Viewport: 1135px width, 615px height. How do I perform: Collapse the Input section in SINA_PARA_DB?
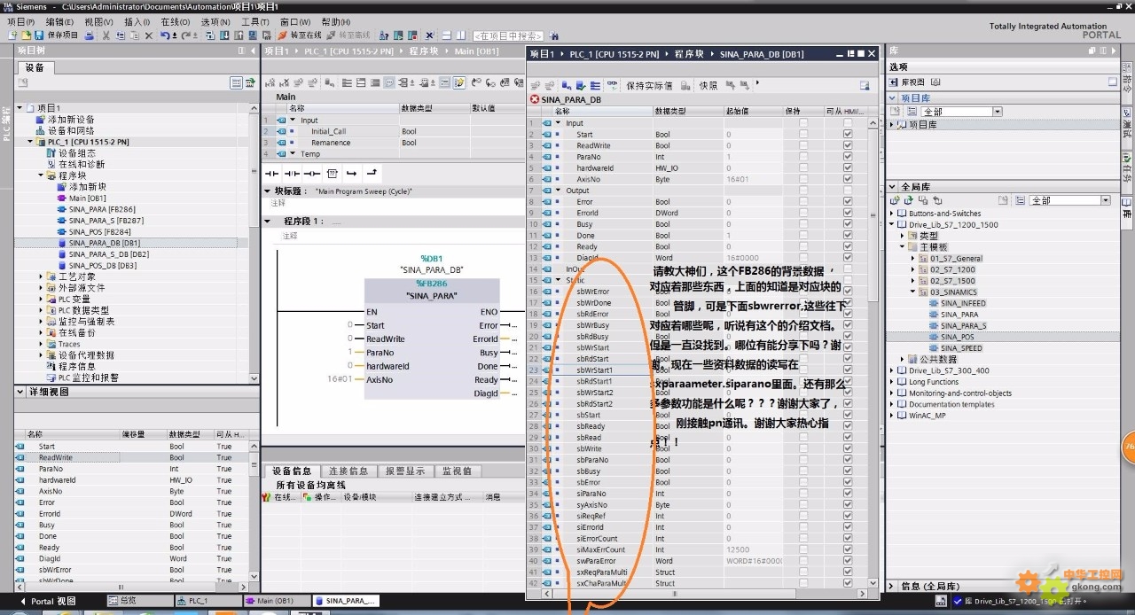tap(559, 123)
